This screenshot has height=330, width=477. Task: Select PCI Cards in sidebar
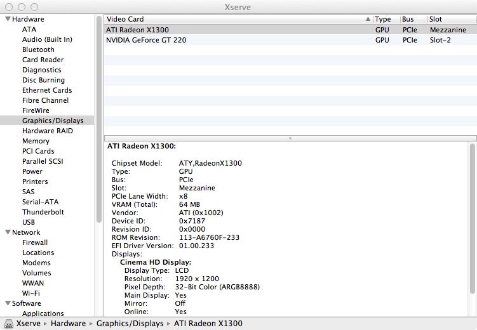[x=38, y=151]
